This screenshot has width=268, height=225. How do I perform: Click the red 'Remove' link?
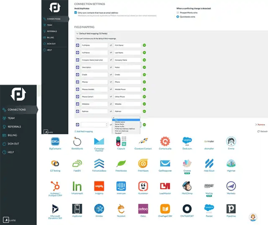coord(260,125)
